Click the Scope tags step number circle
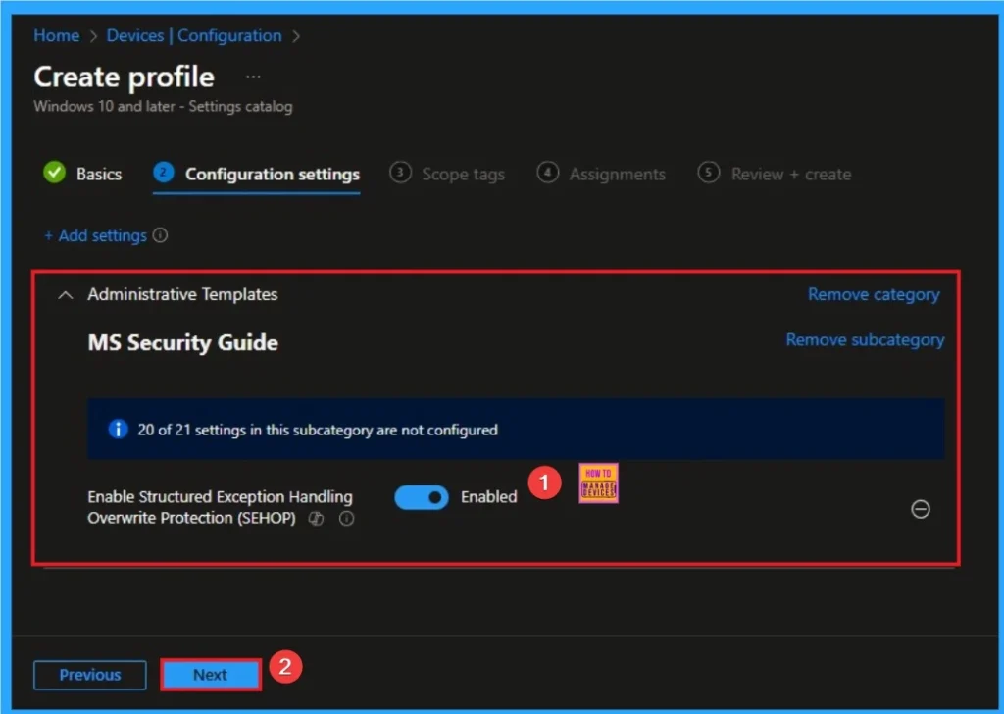1004x714 pixels. click(400, 174)
